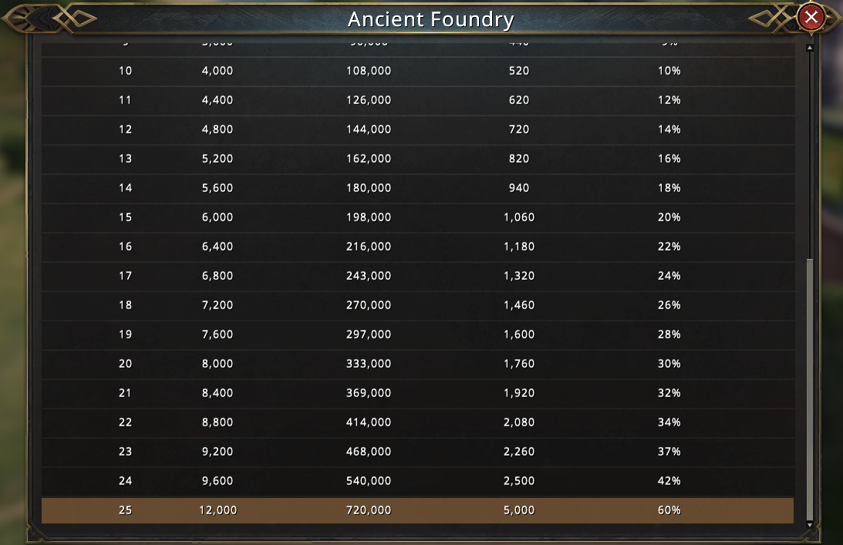Click the 6,000 value in level 15
Image resolution: width=843 pixels, height=545 pixels.
(217, 217)
